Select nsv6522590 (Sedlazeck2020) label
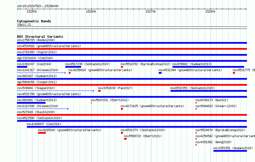Viewport: 255px width, 162px height. pyautogui.click(x=40, y=118)
